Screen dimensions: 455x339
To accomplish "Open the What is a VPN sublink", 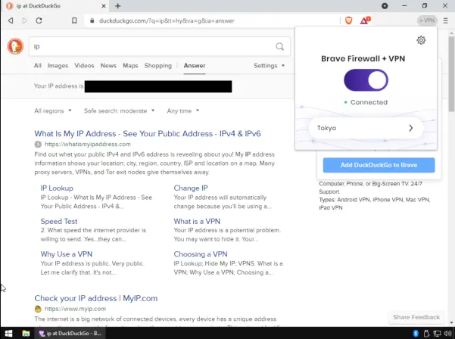I will pyautogui.click(x=197, y=221).
